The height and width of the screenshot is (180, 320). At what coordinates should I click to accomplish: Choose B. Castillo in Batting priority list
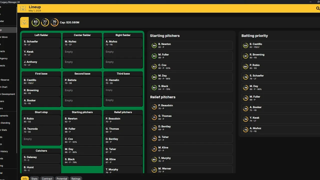(280, 45)
